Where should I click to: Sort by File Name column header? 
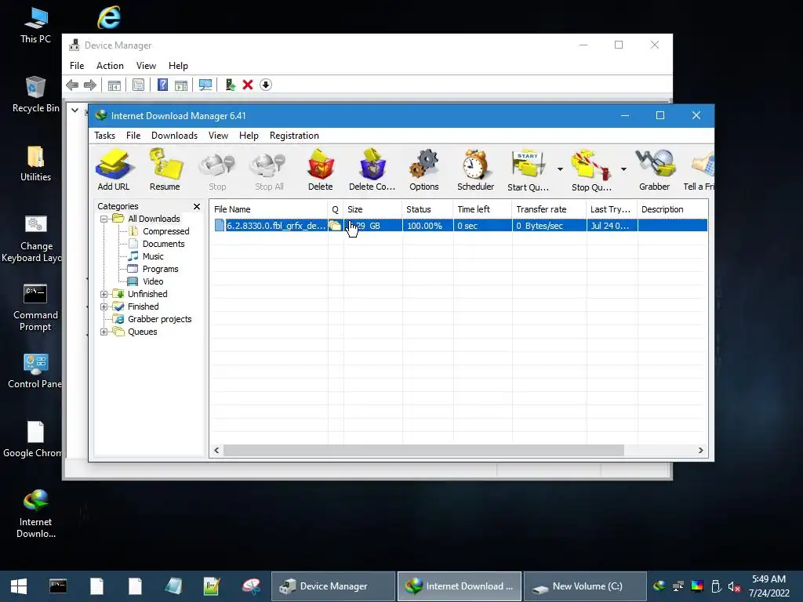point(270,209)
